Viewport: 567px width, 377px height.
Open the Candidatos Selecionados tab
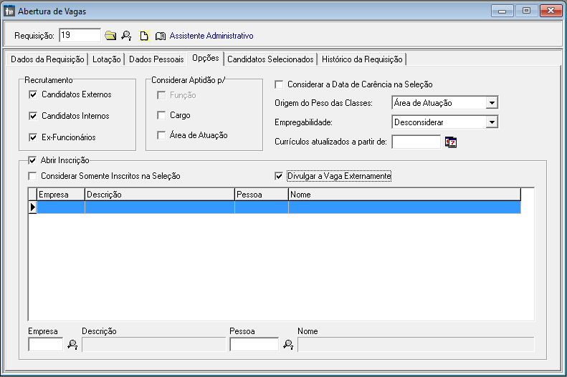(270, 59)
